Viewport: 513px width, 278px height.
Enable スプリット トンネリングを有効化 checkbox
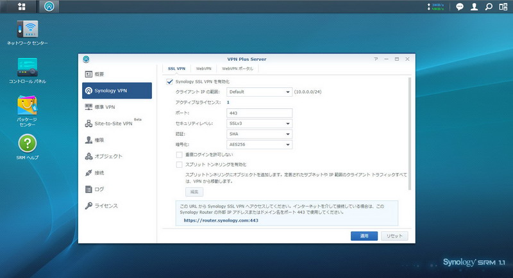(180, 165)
